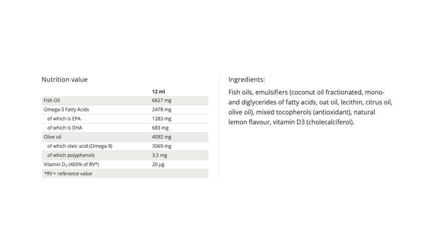Viewport: 436px width, 239px height.
Task: Click the Ingredients heading
Action: [247, 80]
